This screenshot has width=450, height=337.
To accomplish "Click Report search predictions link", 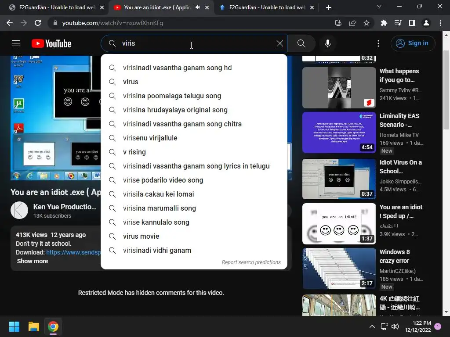I will pyautogui.click(x=251, y=262).
